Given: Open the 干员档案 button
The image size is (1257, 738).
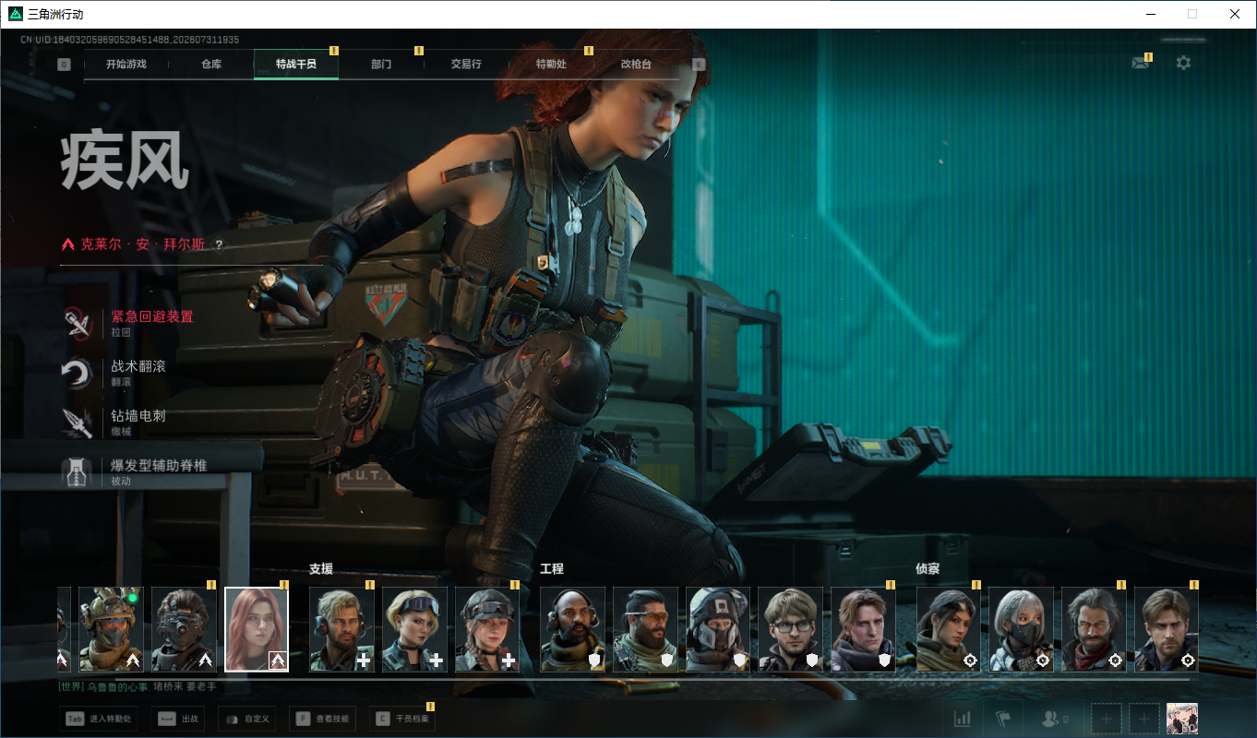Looking at the screenshot, I should pos(401,719).
